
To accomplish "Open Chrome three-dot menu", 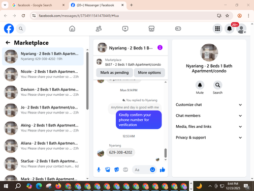I will tap(248, 16).
